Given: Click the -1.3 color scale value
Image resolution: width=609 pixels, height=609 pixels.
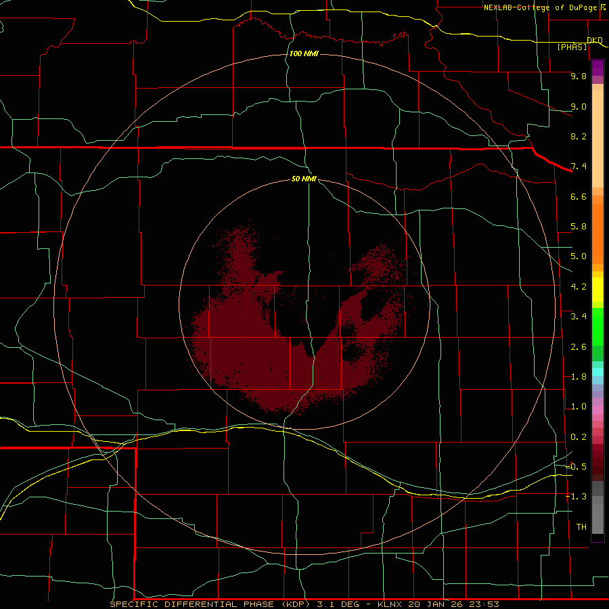Looking at the screenshot, I should tap(576, 497).
